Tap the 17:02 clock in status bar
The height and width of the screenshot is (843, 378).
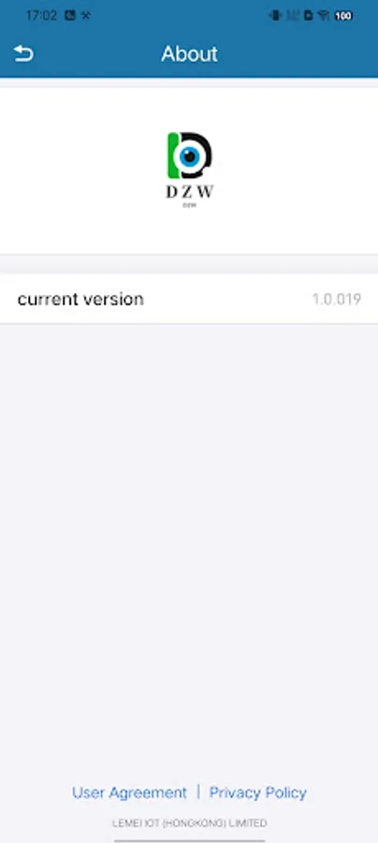pyautogui.click(x=41, y=16)
